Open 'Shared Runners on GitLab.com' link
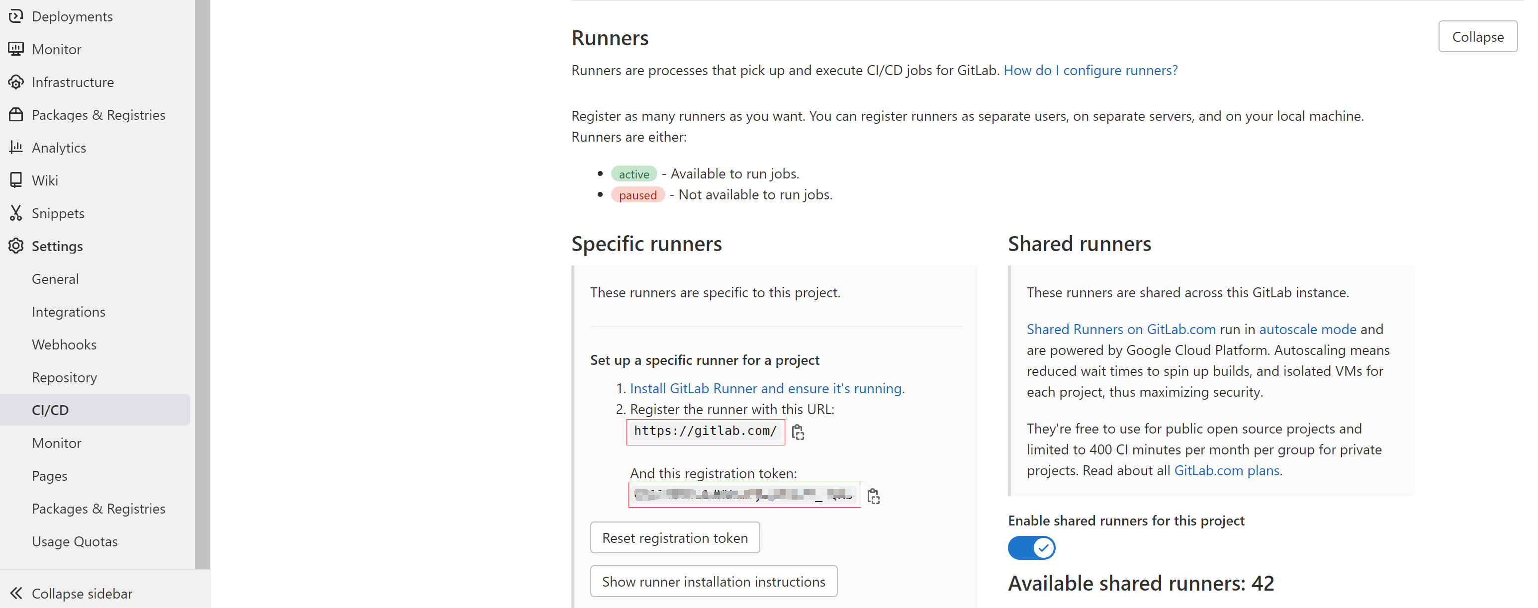Viewport: 1538px width, 608px height. [1121, 329]
